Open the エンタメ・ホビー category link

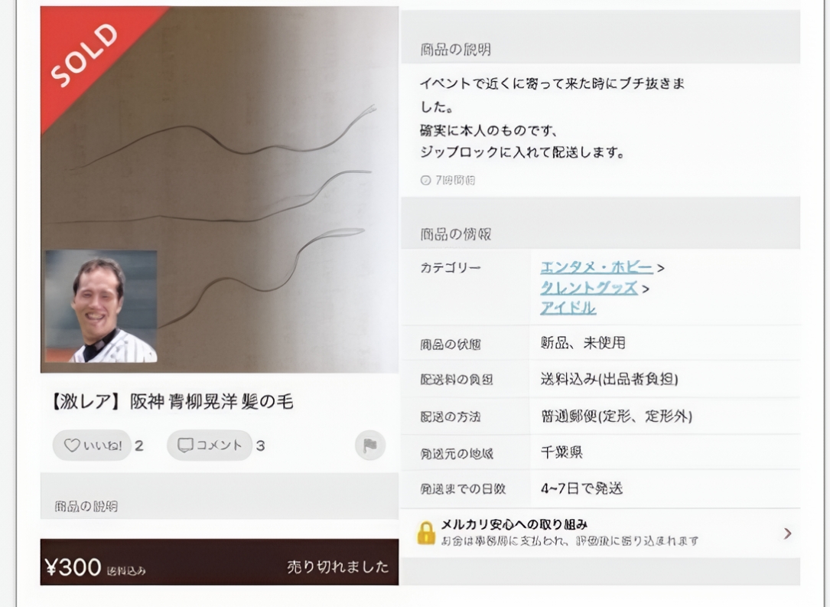click(x=596, y=267)
